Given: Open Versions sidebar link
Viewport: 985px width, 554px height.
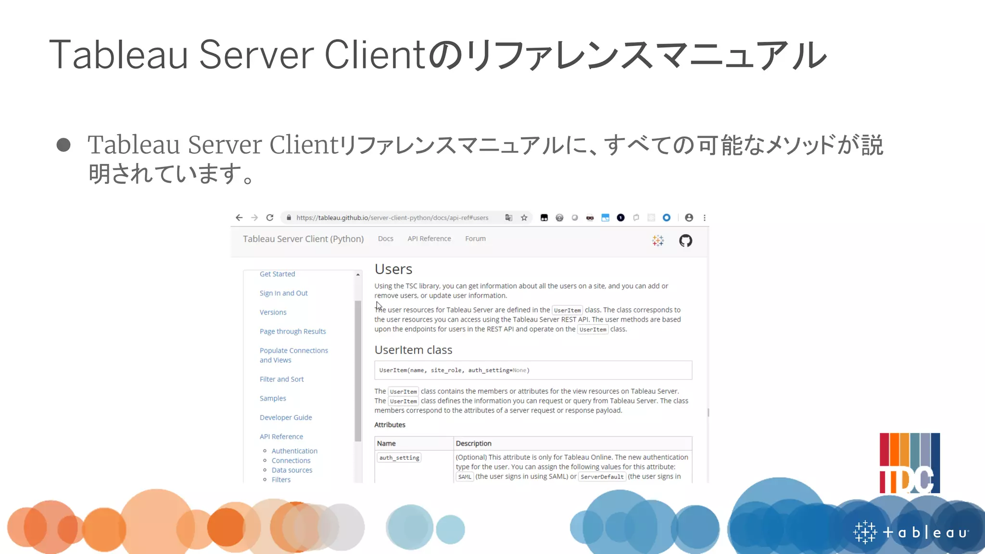Looking at the screenshot, I should click(x=273, y=312).
